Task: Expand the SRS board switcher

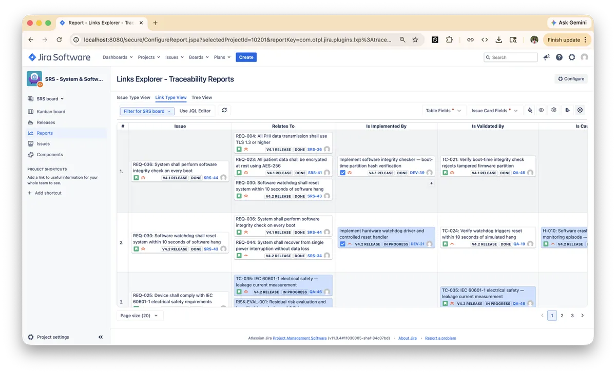Action: click(x=50, y=99)
